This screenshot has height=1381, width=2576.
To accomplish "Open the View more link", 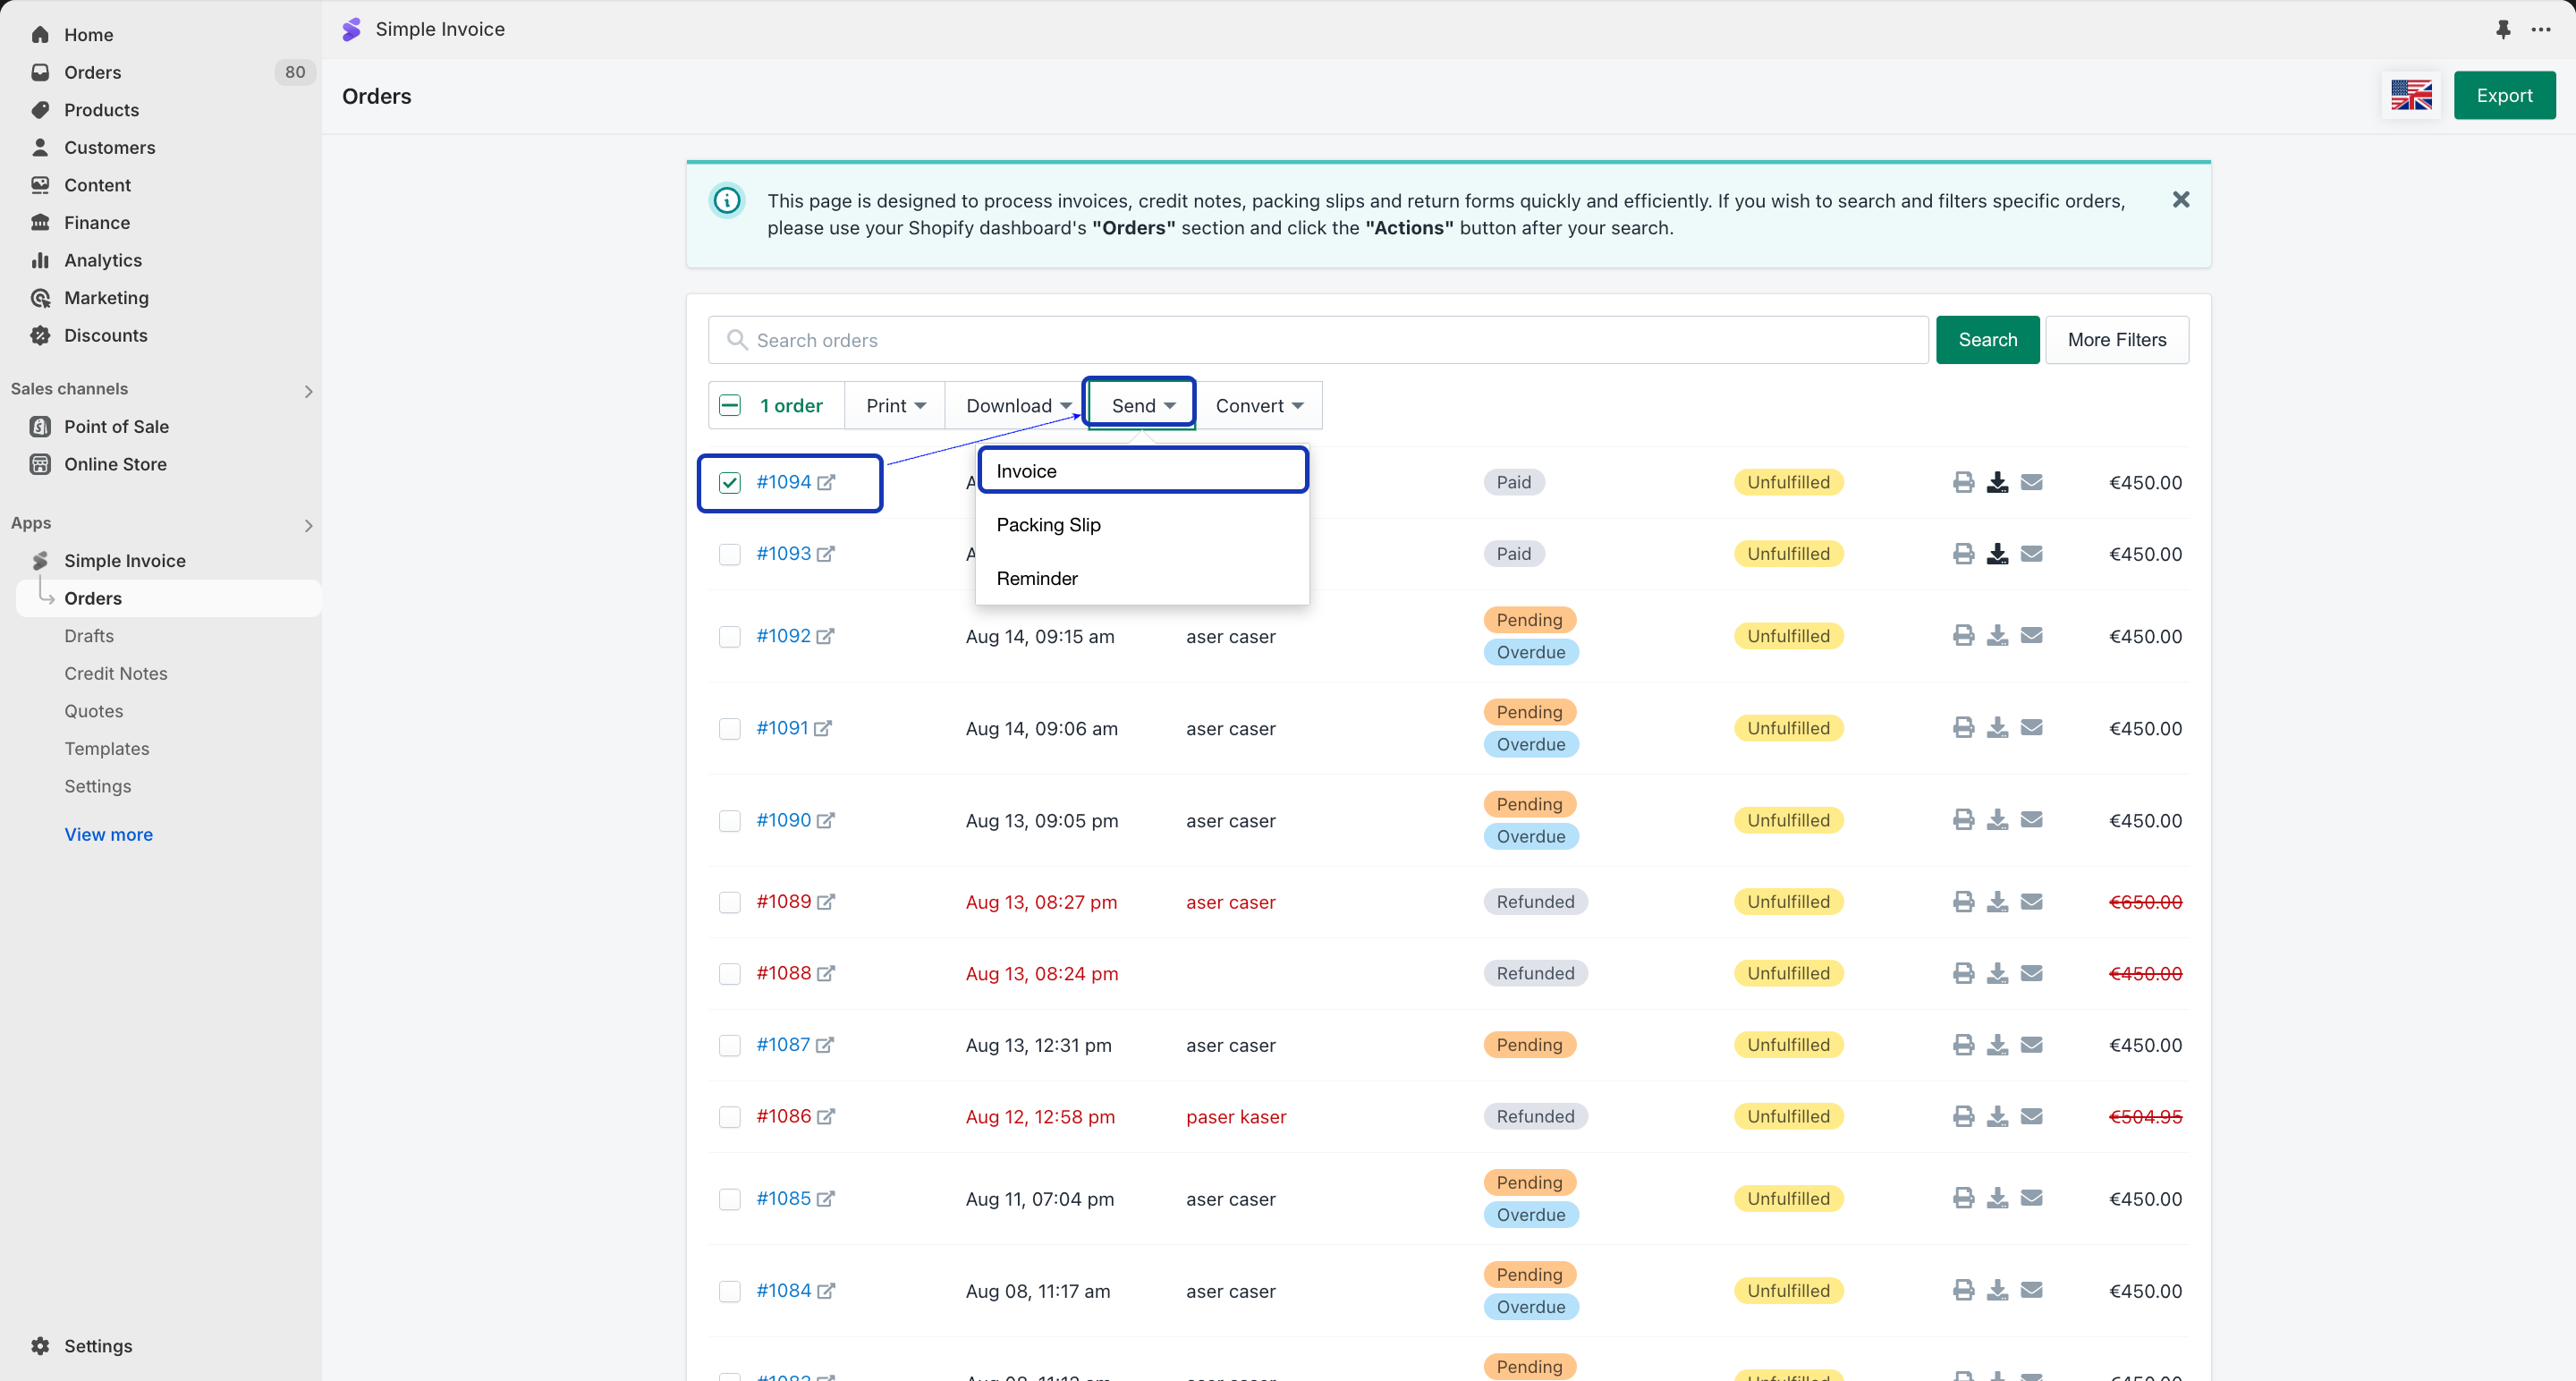I will click(x=108, y=834).
